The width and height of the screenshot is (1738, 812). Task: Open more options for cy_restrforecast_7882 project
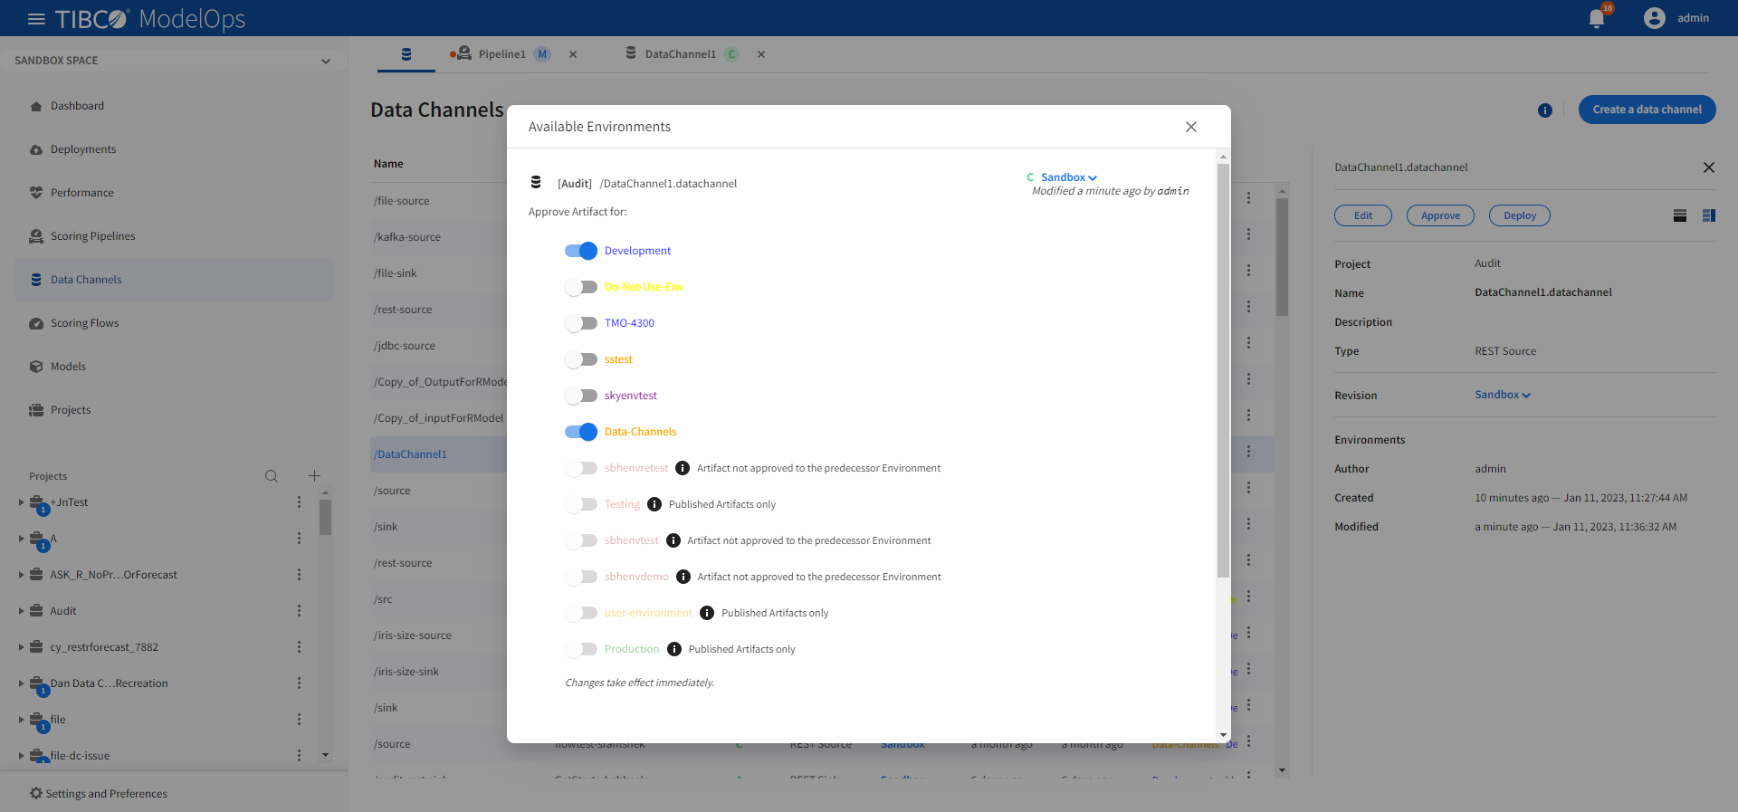tap(299, 647)
